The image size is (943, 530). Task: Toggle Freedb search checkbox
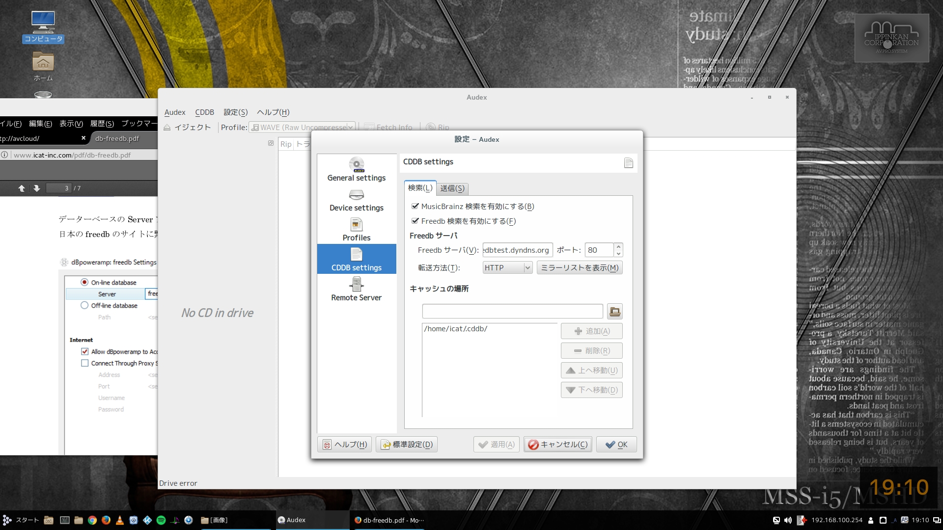[416, 221]
